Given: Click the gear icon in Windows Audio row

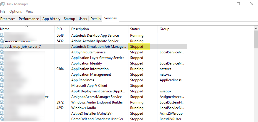Looking at the screenshot, I should coord(2,108).
